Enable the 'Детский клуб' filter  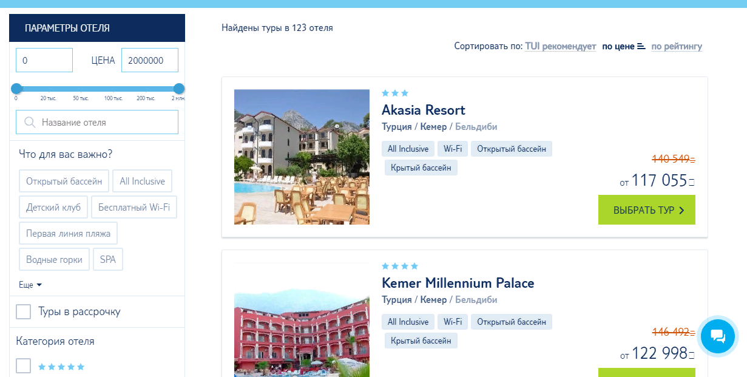pyautogui.click(x=53, y=207)
